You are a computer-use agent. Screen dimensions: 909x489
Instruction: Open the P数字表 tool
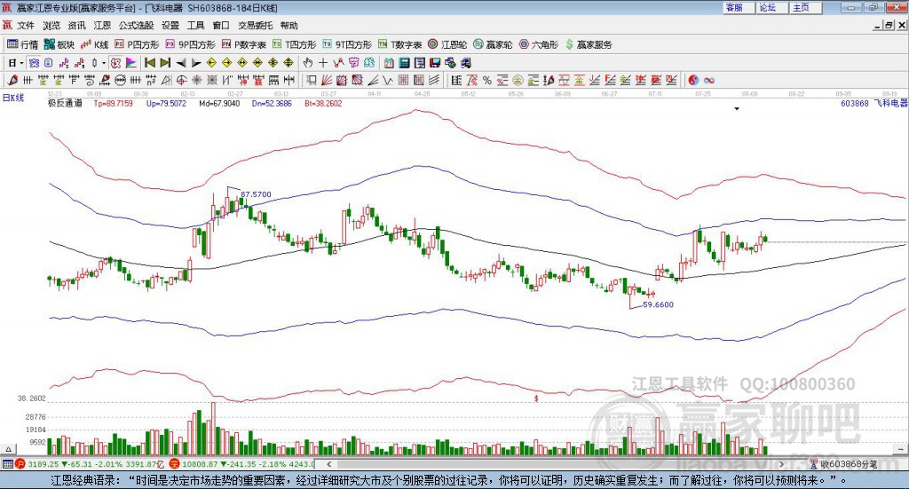(243, 44)
